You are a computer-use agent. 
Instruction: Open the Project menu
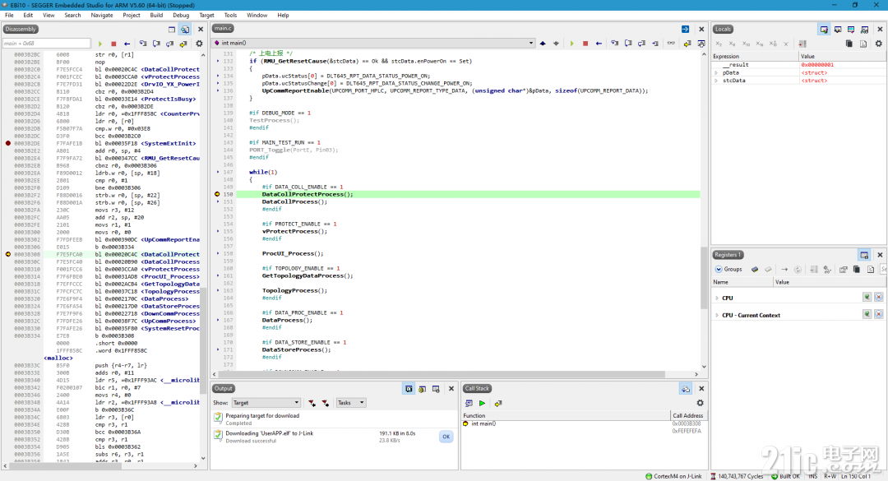pyautogui.click(x=132, y=16)
